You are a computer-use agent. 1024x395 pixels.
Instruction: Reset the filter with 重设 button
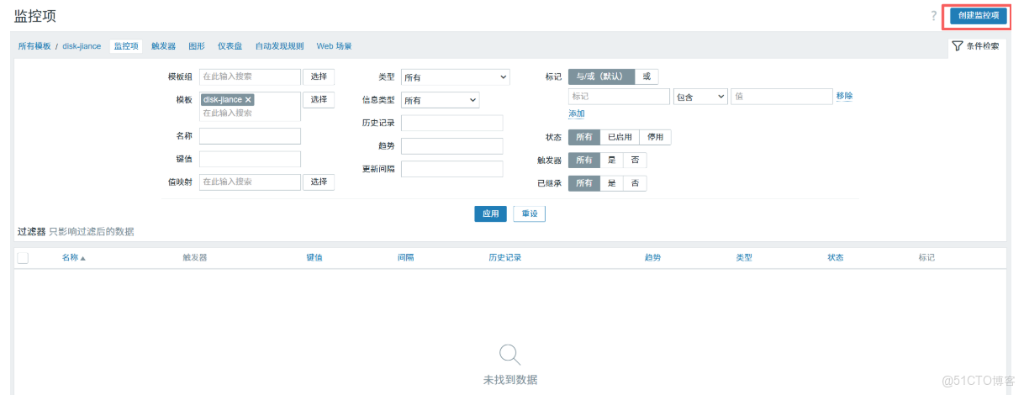pos(529,213)
